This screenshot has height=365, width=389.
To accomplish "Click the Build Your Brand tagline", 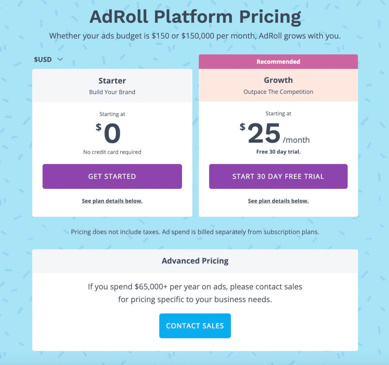I will click(112, 92).
